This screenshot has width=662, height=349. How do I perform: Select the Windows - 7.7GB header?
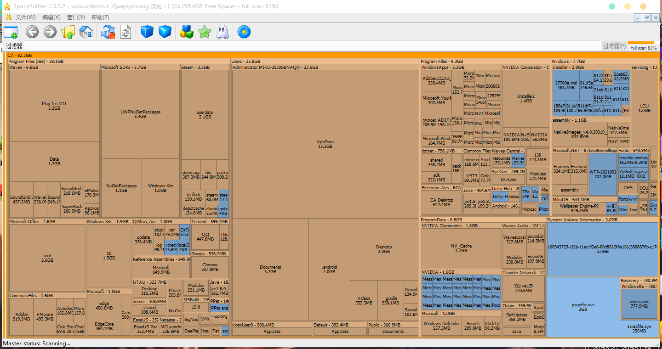click(605, 61)
